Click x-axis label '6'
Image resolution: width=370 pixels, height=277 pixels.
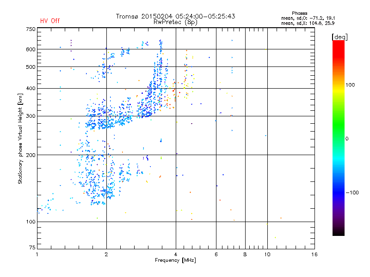pyautogui.click(x=216, y=254)
